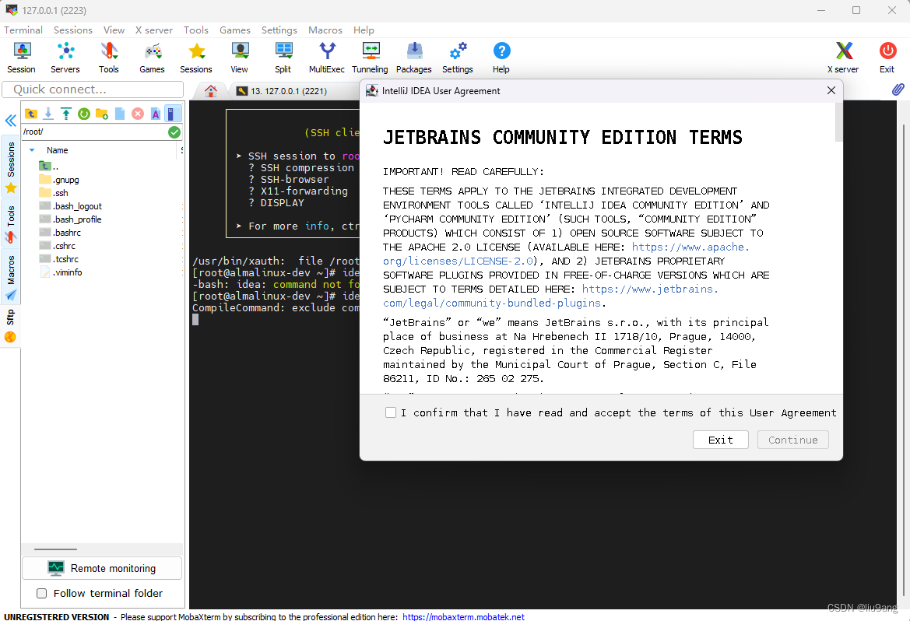Open the Terminal menu

pos(23,30)
